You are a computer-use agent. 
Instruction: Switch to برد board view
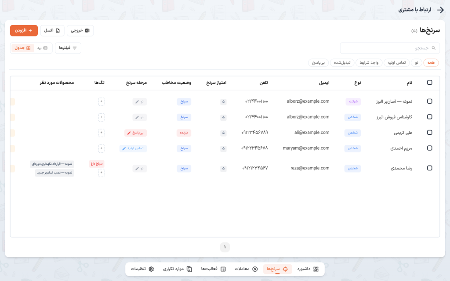[42, 48]
